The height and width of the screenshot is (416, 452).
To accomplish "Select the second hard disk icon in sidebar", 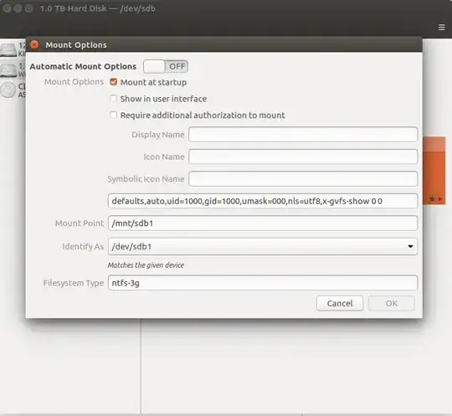I will pos(8,70).
